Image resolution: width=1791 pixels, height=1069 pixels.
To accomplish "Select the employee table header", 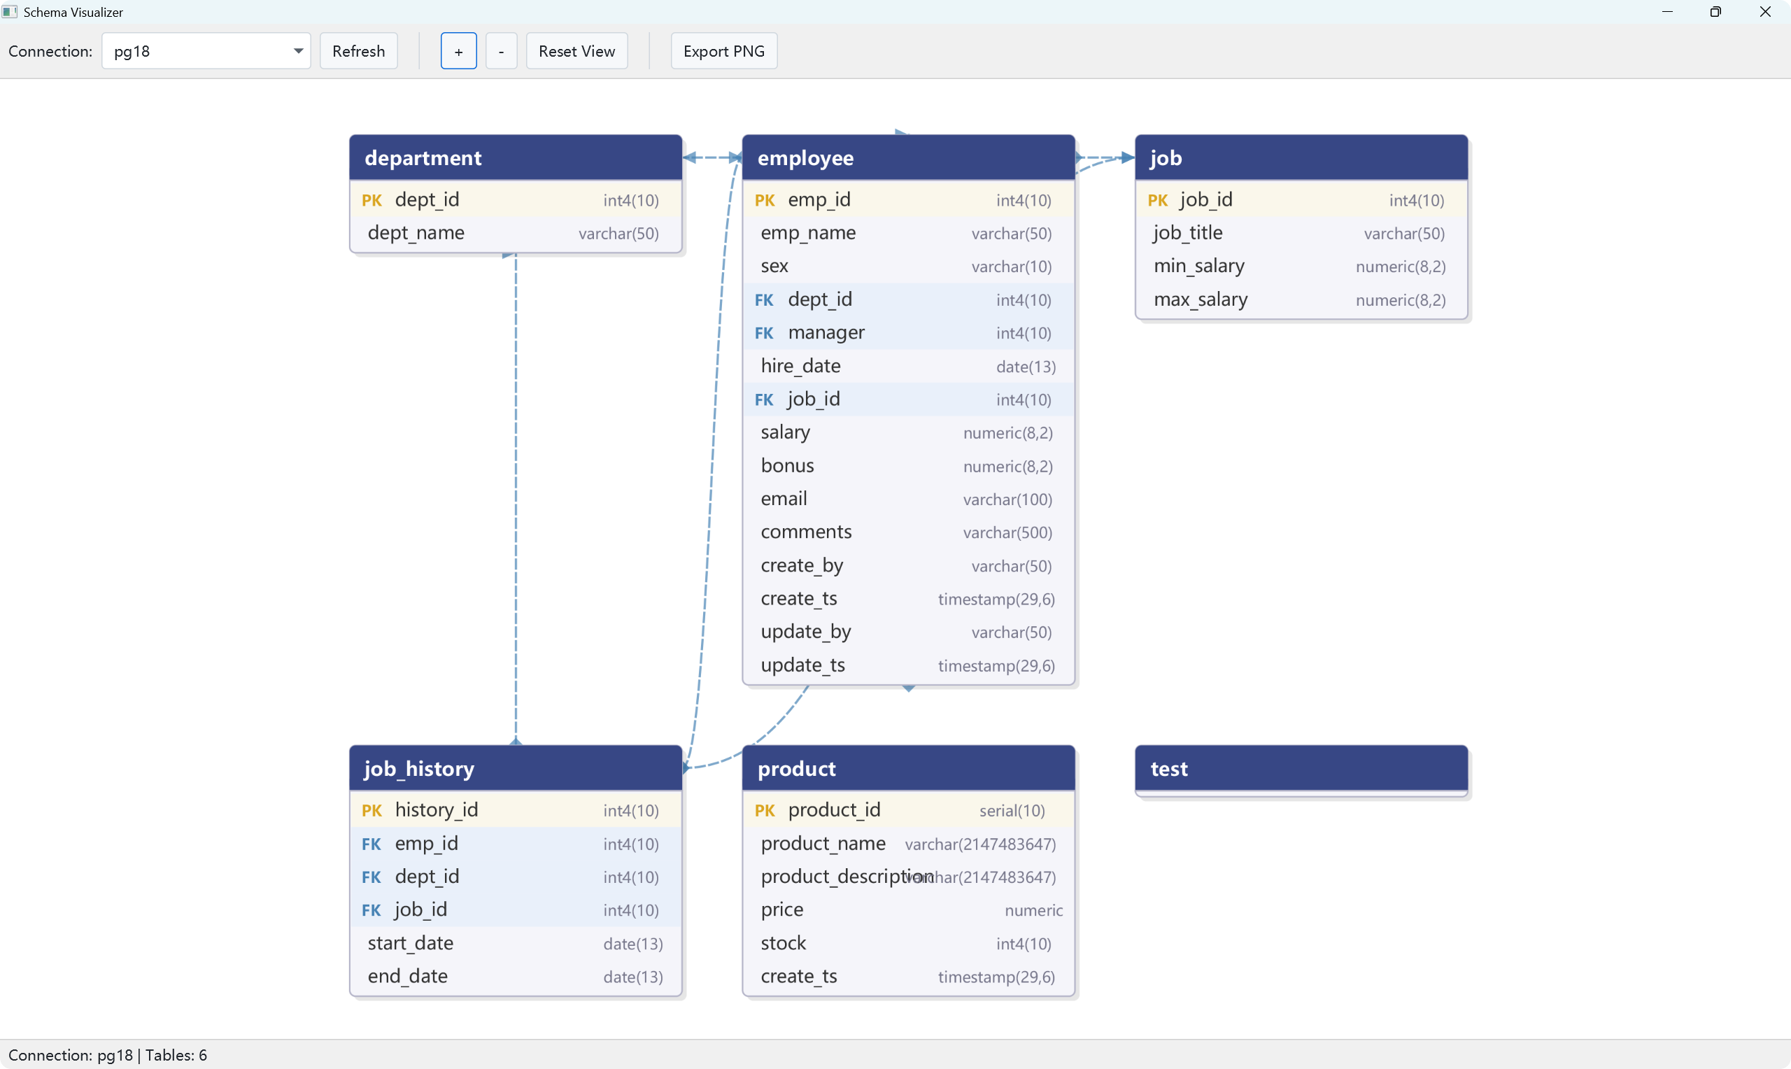I will pyautogui.click(x=907, y=157).
